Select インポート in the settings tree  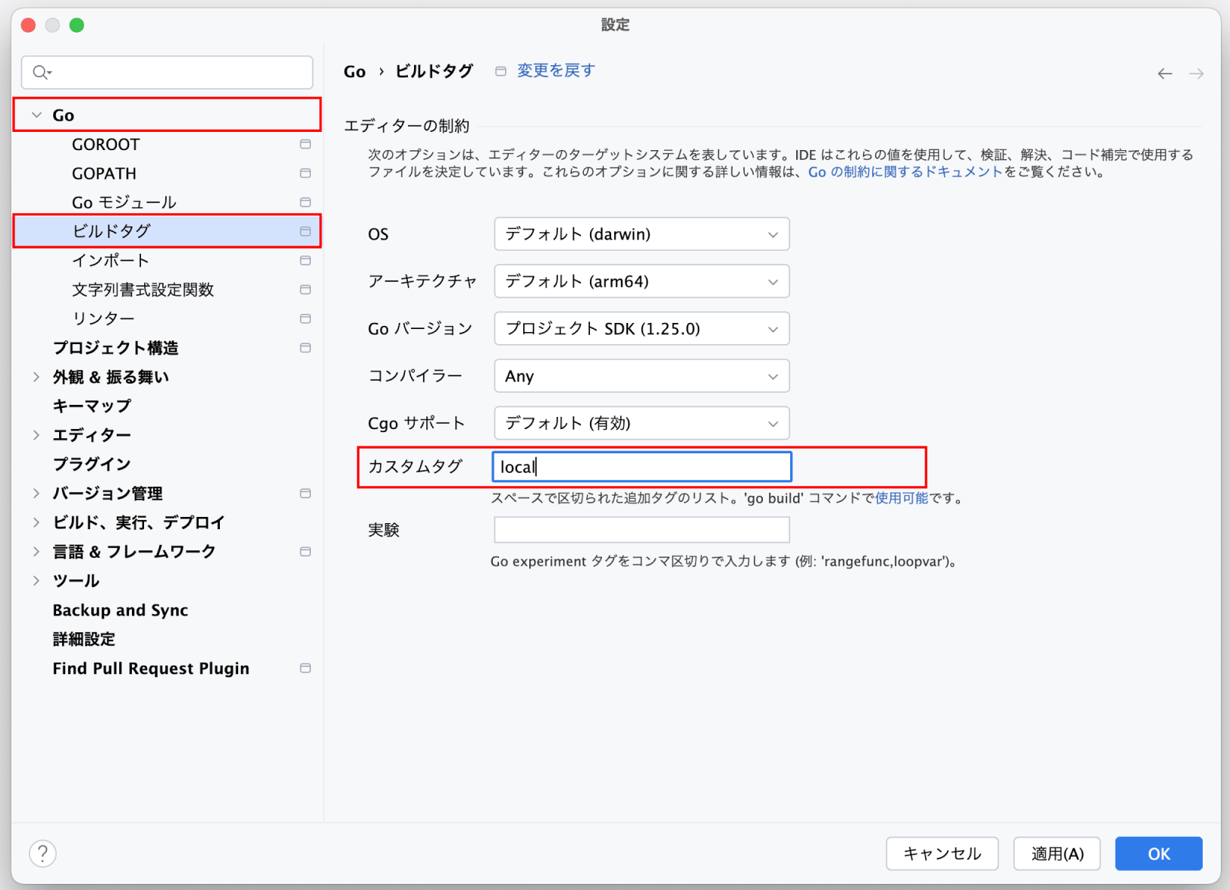(111, 261)
